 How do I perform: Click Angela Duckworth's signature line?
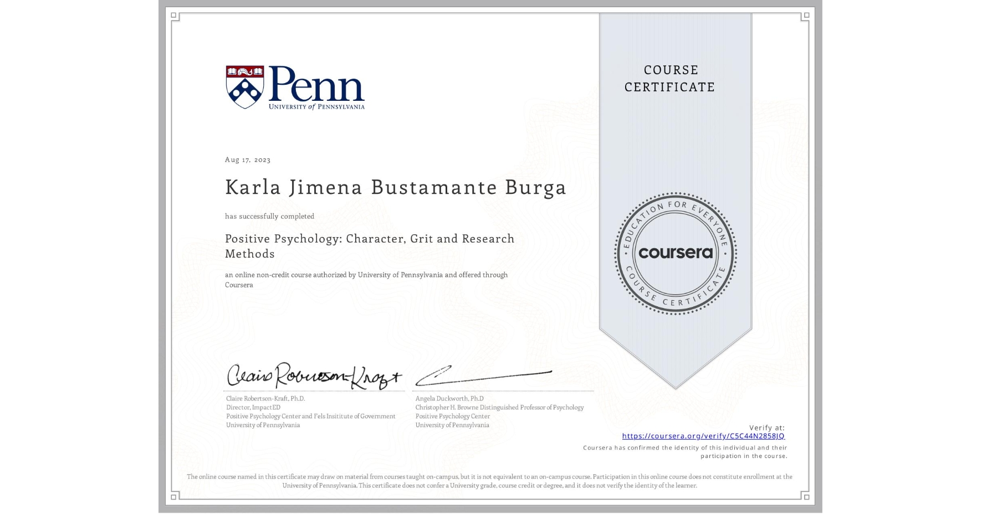484,376
